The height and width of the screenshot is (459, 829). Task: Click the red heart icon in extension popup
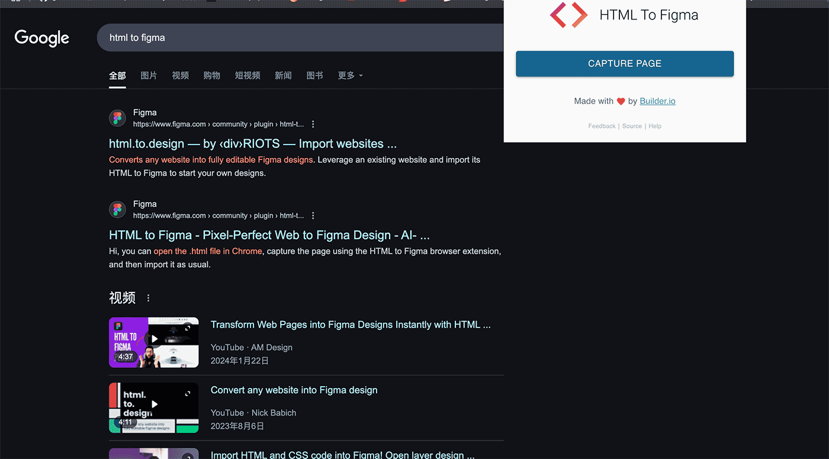[x=621, y=101]
